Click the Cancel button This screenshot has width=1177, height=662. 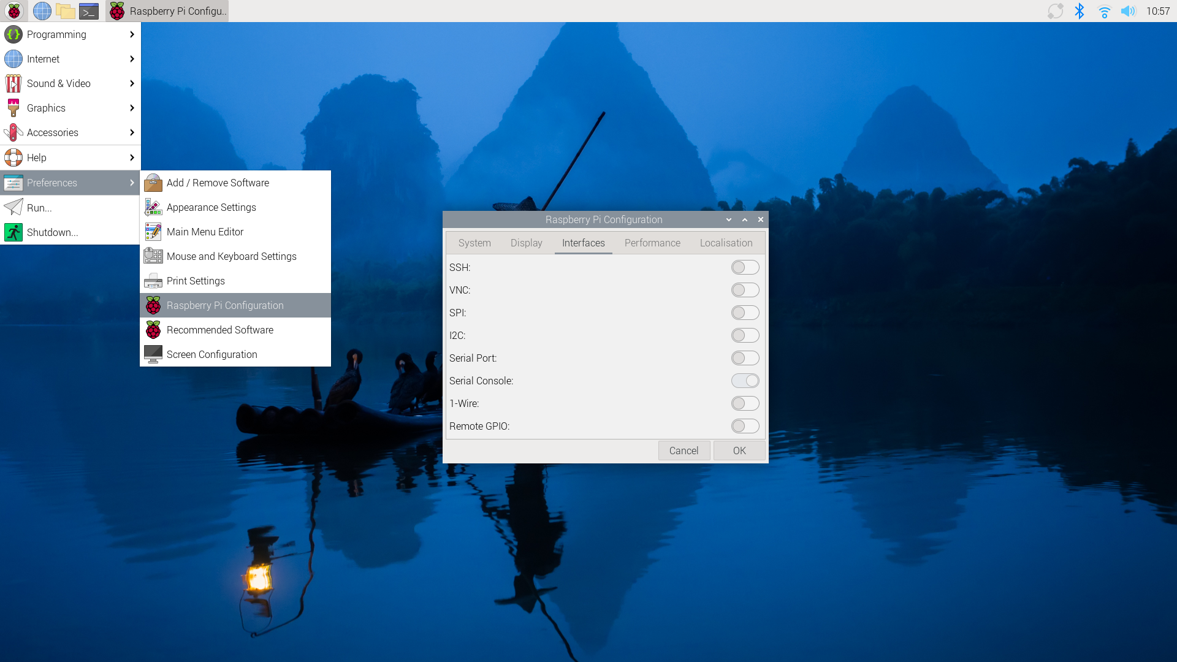684,451
